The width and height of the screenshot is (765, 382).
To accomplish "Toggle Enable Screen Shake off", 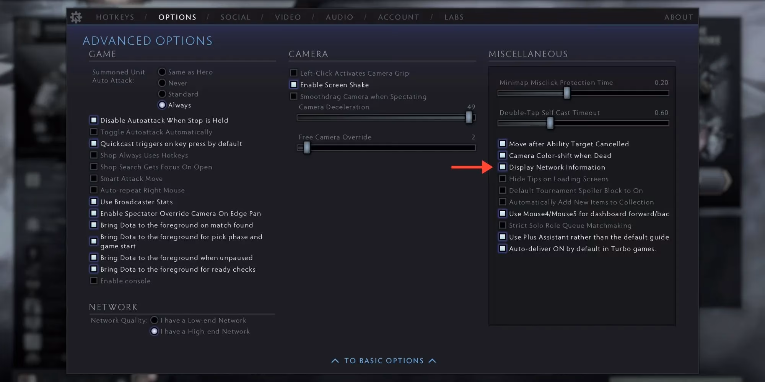I will pos(293,84).
